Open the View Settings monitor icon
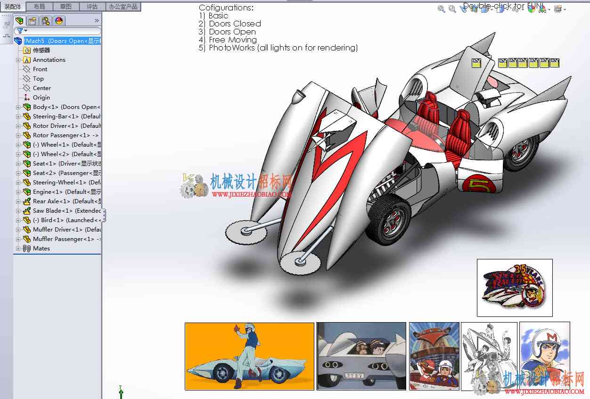The width and height of the screenshot is (590, 399). 557,9
